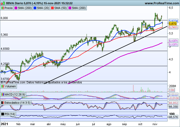The width and height of the screenshot is (180, 127).
Task: Click the upper magenta 5,1371 price tag
Action: tap(173, 41)
